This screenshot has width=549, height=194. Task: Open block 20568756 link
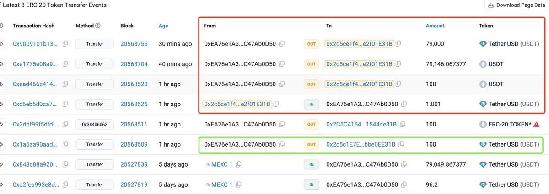(x=134, y=44)
